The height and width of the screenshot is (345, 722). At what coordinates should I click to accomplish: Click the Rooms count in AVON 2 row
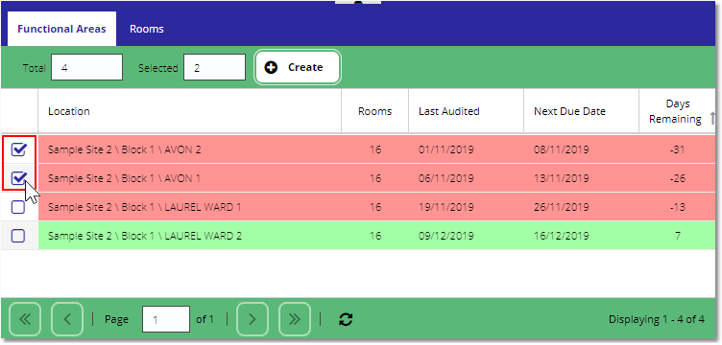coord(375,149)
